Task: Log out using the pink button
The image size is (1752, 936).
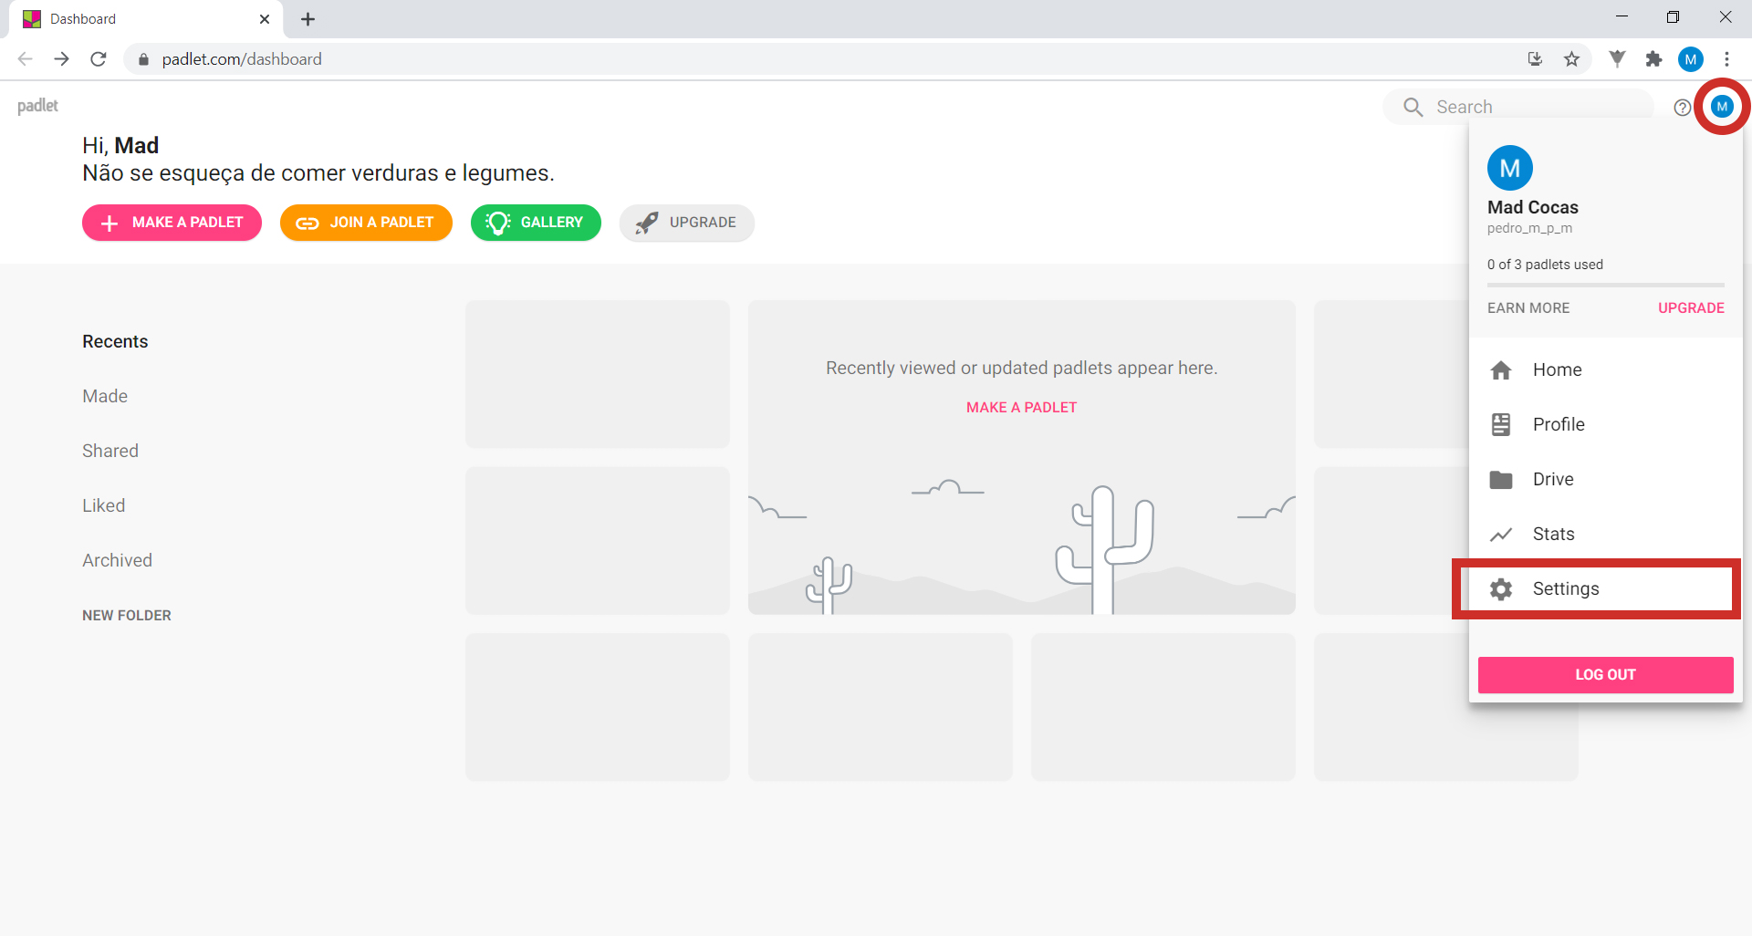Action: click(x=1605, y=675)
